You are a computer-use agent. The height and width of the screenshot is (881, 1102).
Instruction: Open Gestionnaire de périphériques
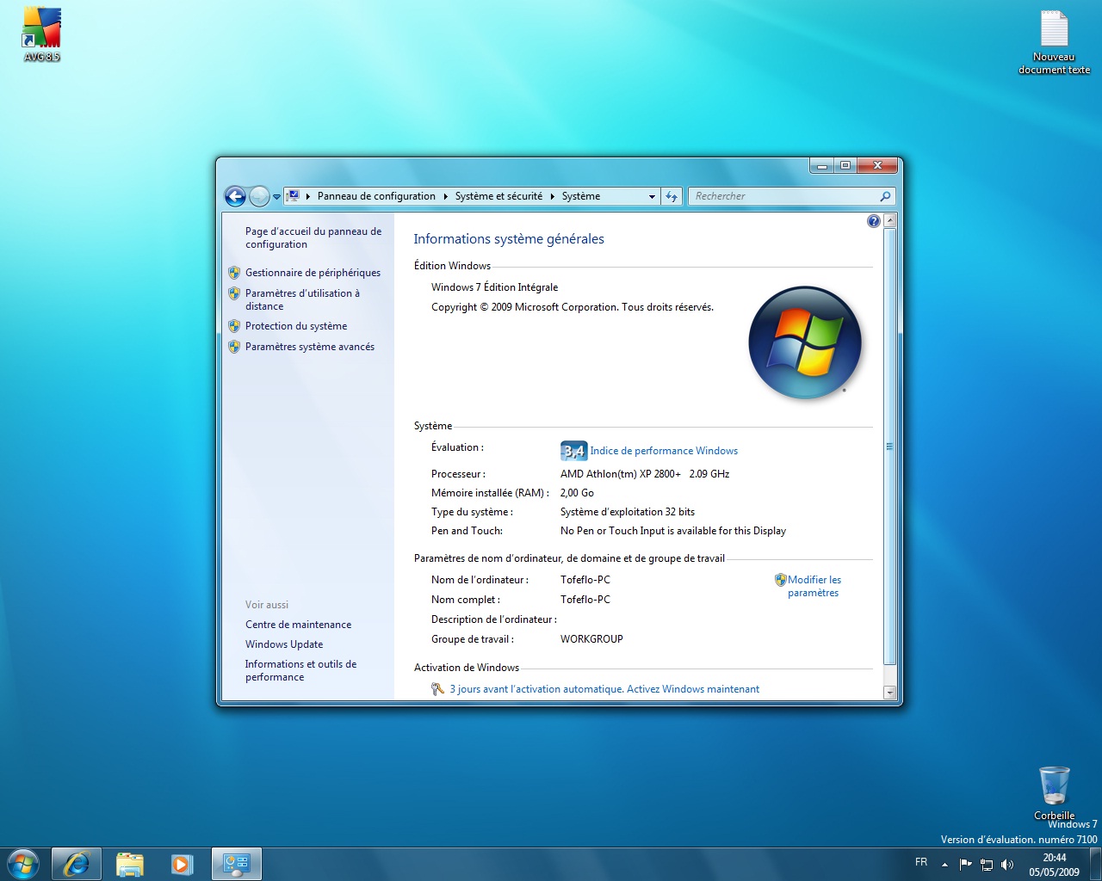point(313,273)
